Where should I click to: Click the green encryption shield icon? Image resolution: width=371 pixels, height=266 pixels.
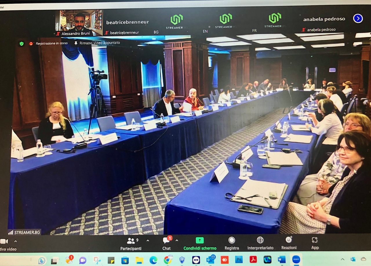pos(21,43)
